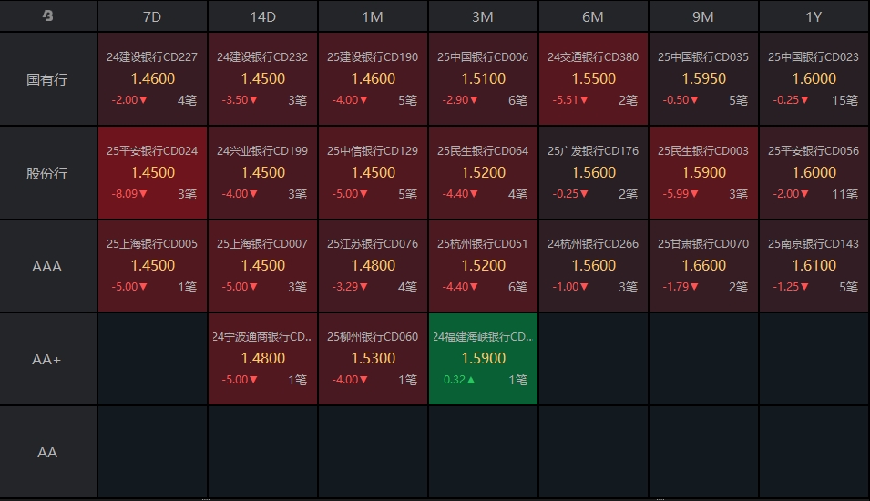Open the 25平安银行CD024 cell
Viewport: 870px width, 501px height.
coord(152,172)
